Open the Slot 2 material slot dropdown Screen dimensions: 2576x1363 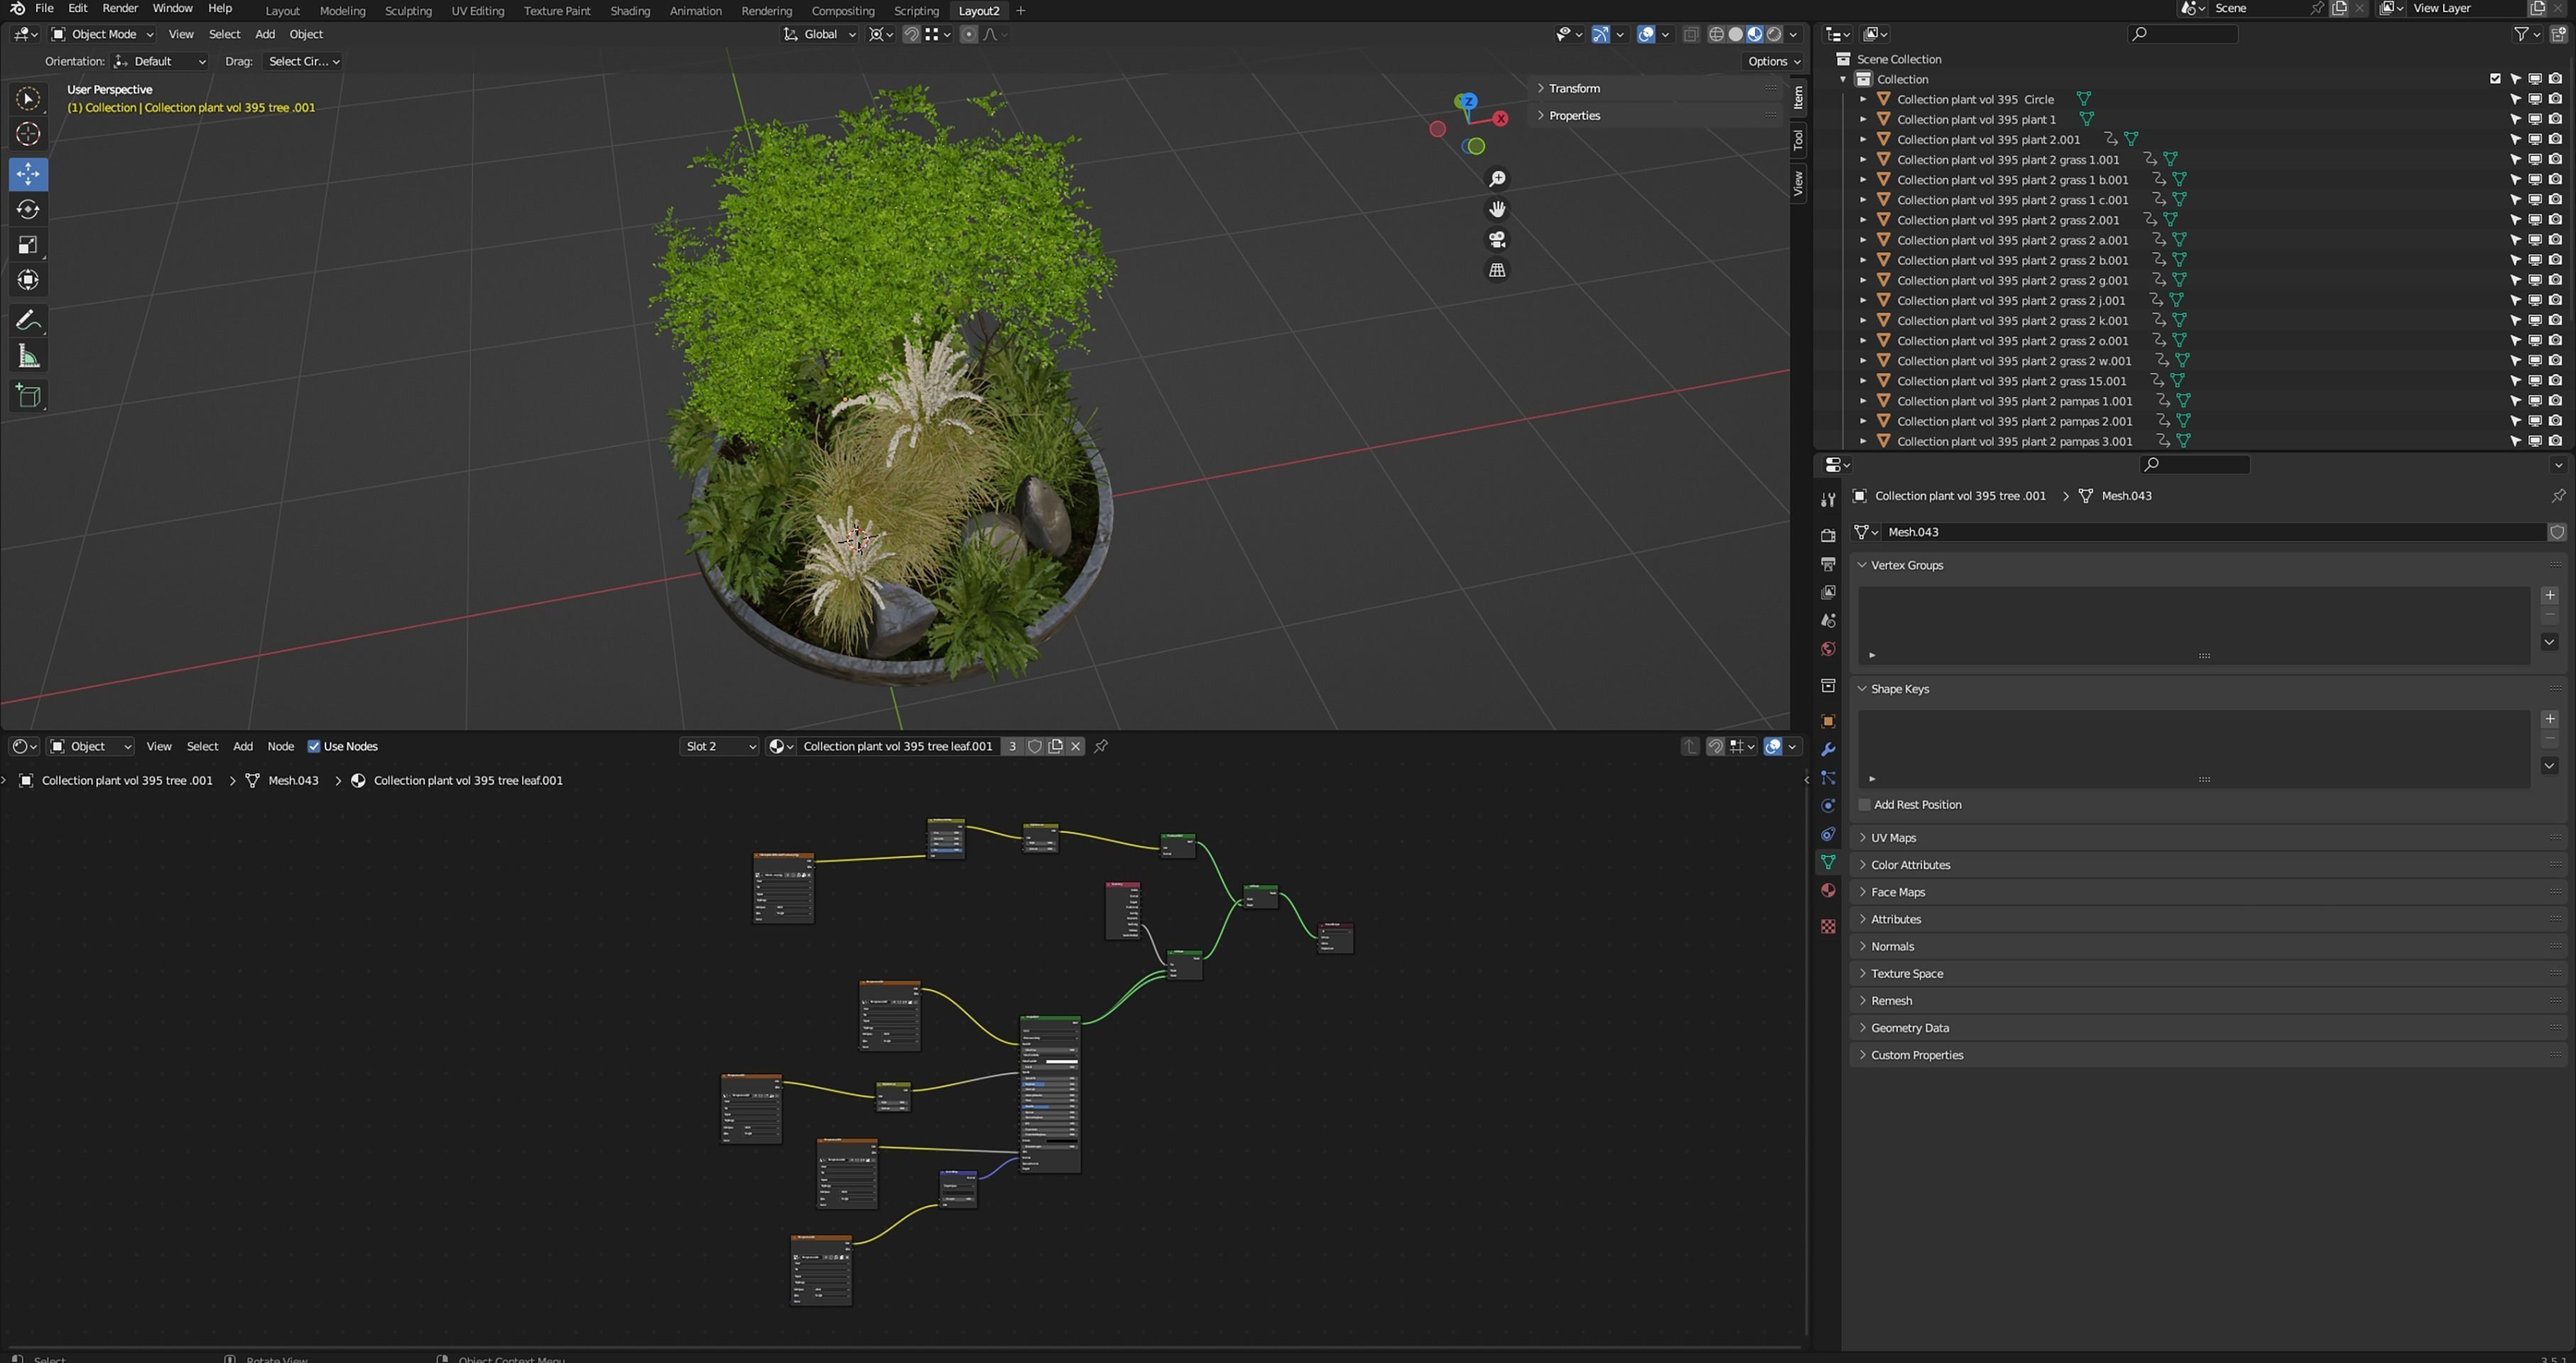[719, 746]
